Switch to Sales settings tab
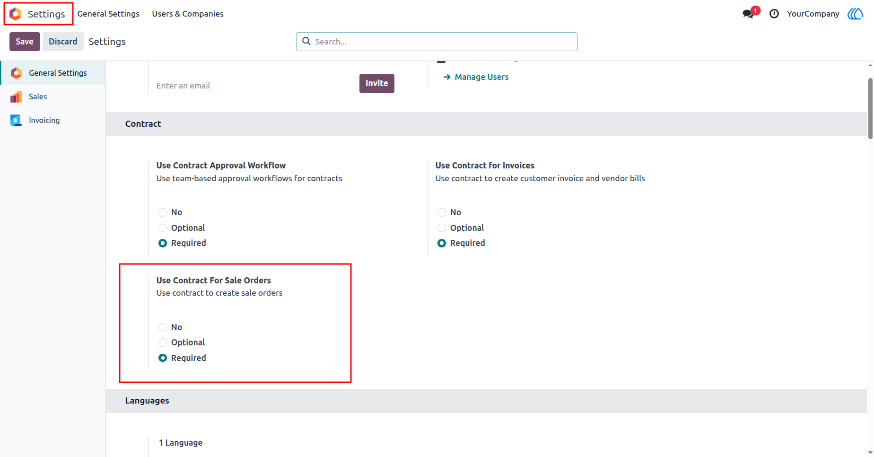Viewport: 874px width, 457px height. coord(53,97)
